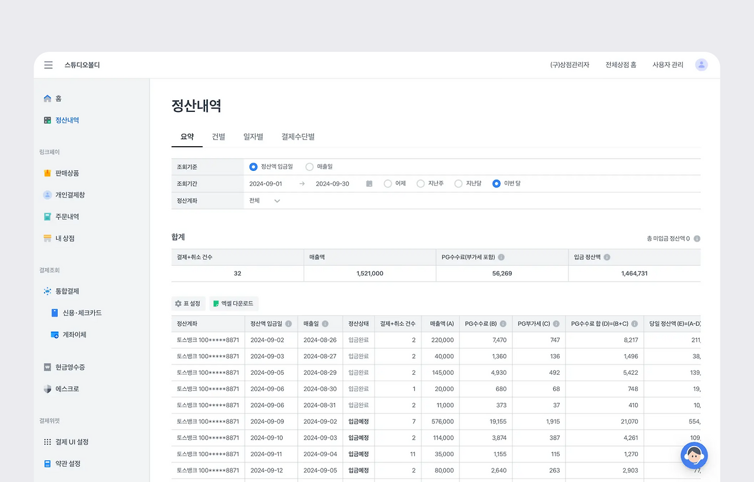This screenshot has width=754, height=482.
Task: Switch to the 건별 tab
Action: point(219,137)
